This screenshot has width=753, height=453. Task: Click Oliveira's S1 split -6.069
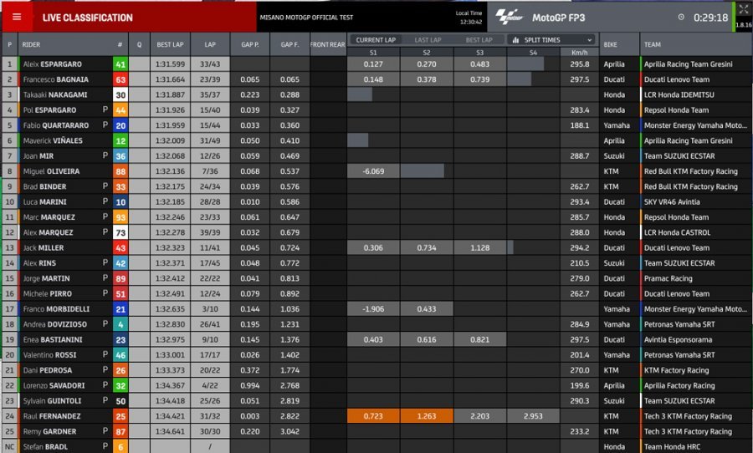[x=373, y=171]
